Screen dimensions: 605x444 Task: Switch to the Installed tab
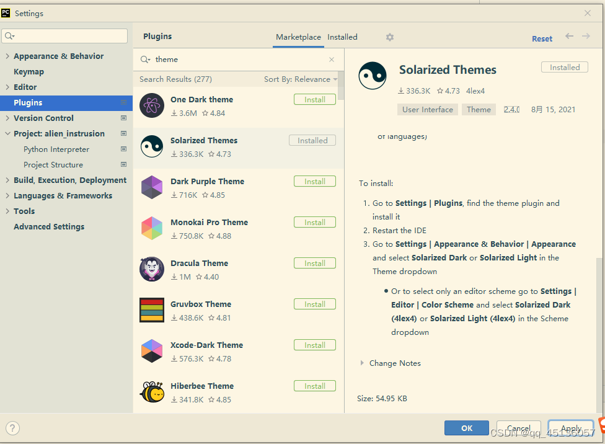[x=342, y=37]
